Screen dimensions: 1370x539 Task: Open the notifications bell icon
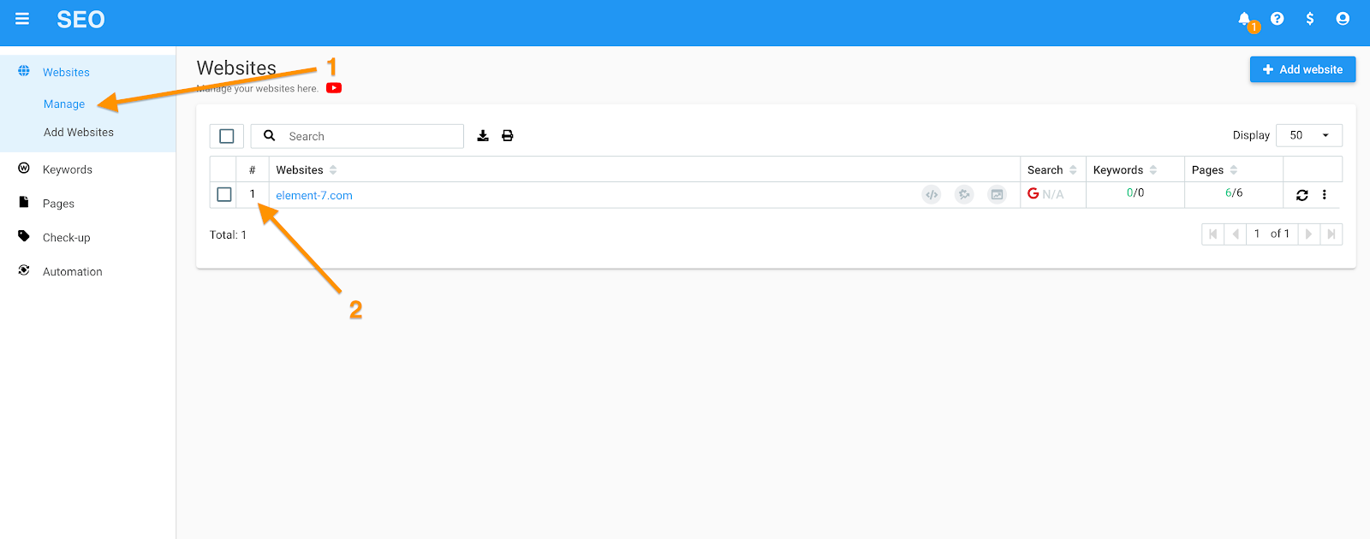[1245, 19]
